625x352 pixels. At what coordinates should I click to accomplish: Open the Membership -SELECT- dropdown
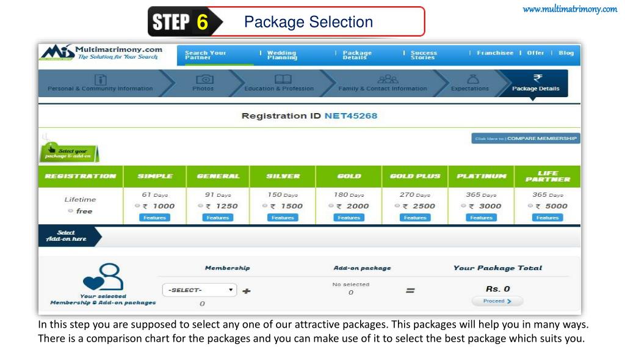[x=200, y=290]
